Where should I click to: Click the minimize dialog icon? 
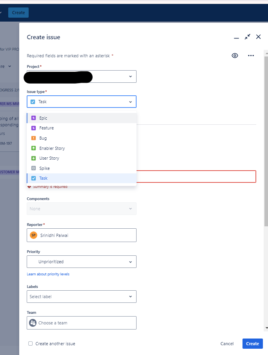236,38
